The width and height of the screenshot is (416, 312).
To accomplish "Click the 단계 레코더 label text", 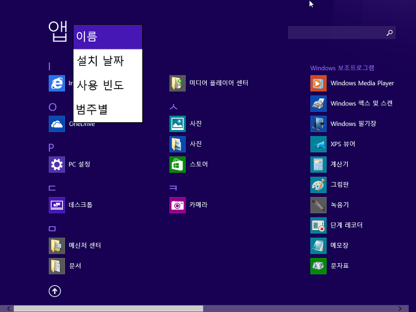I will pos(346,226).
